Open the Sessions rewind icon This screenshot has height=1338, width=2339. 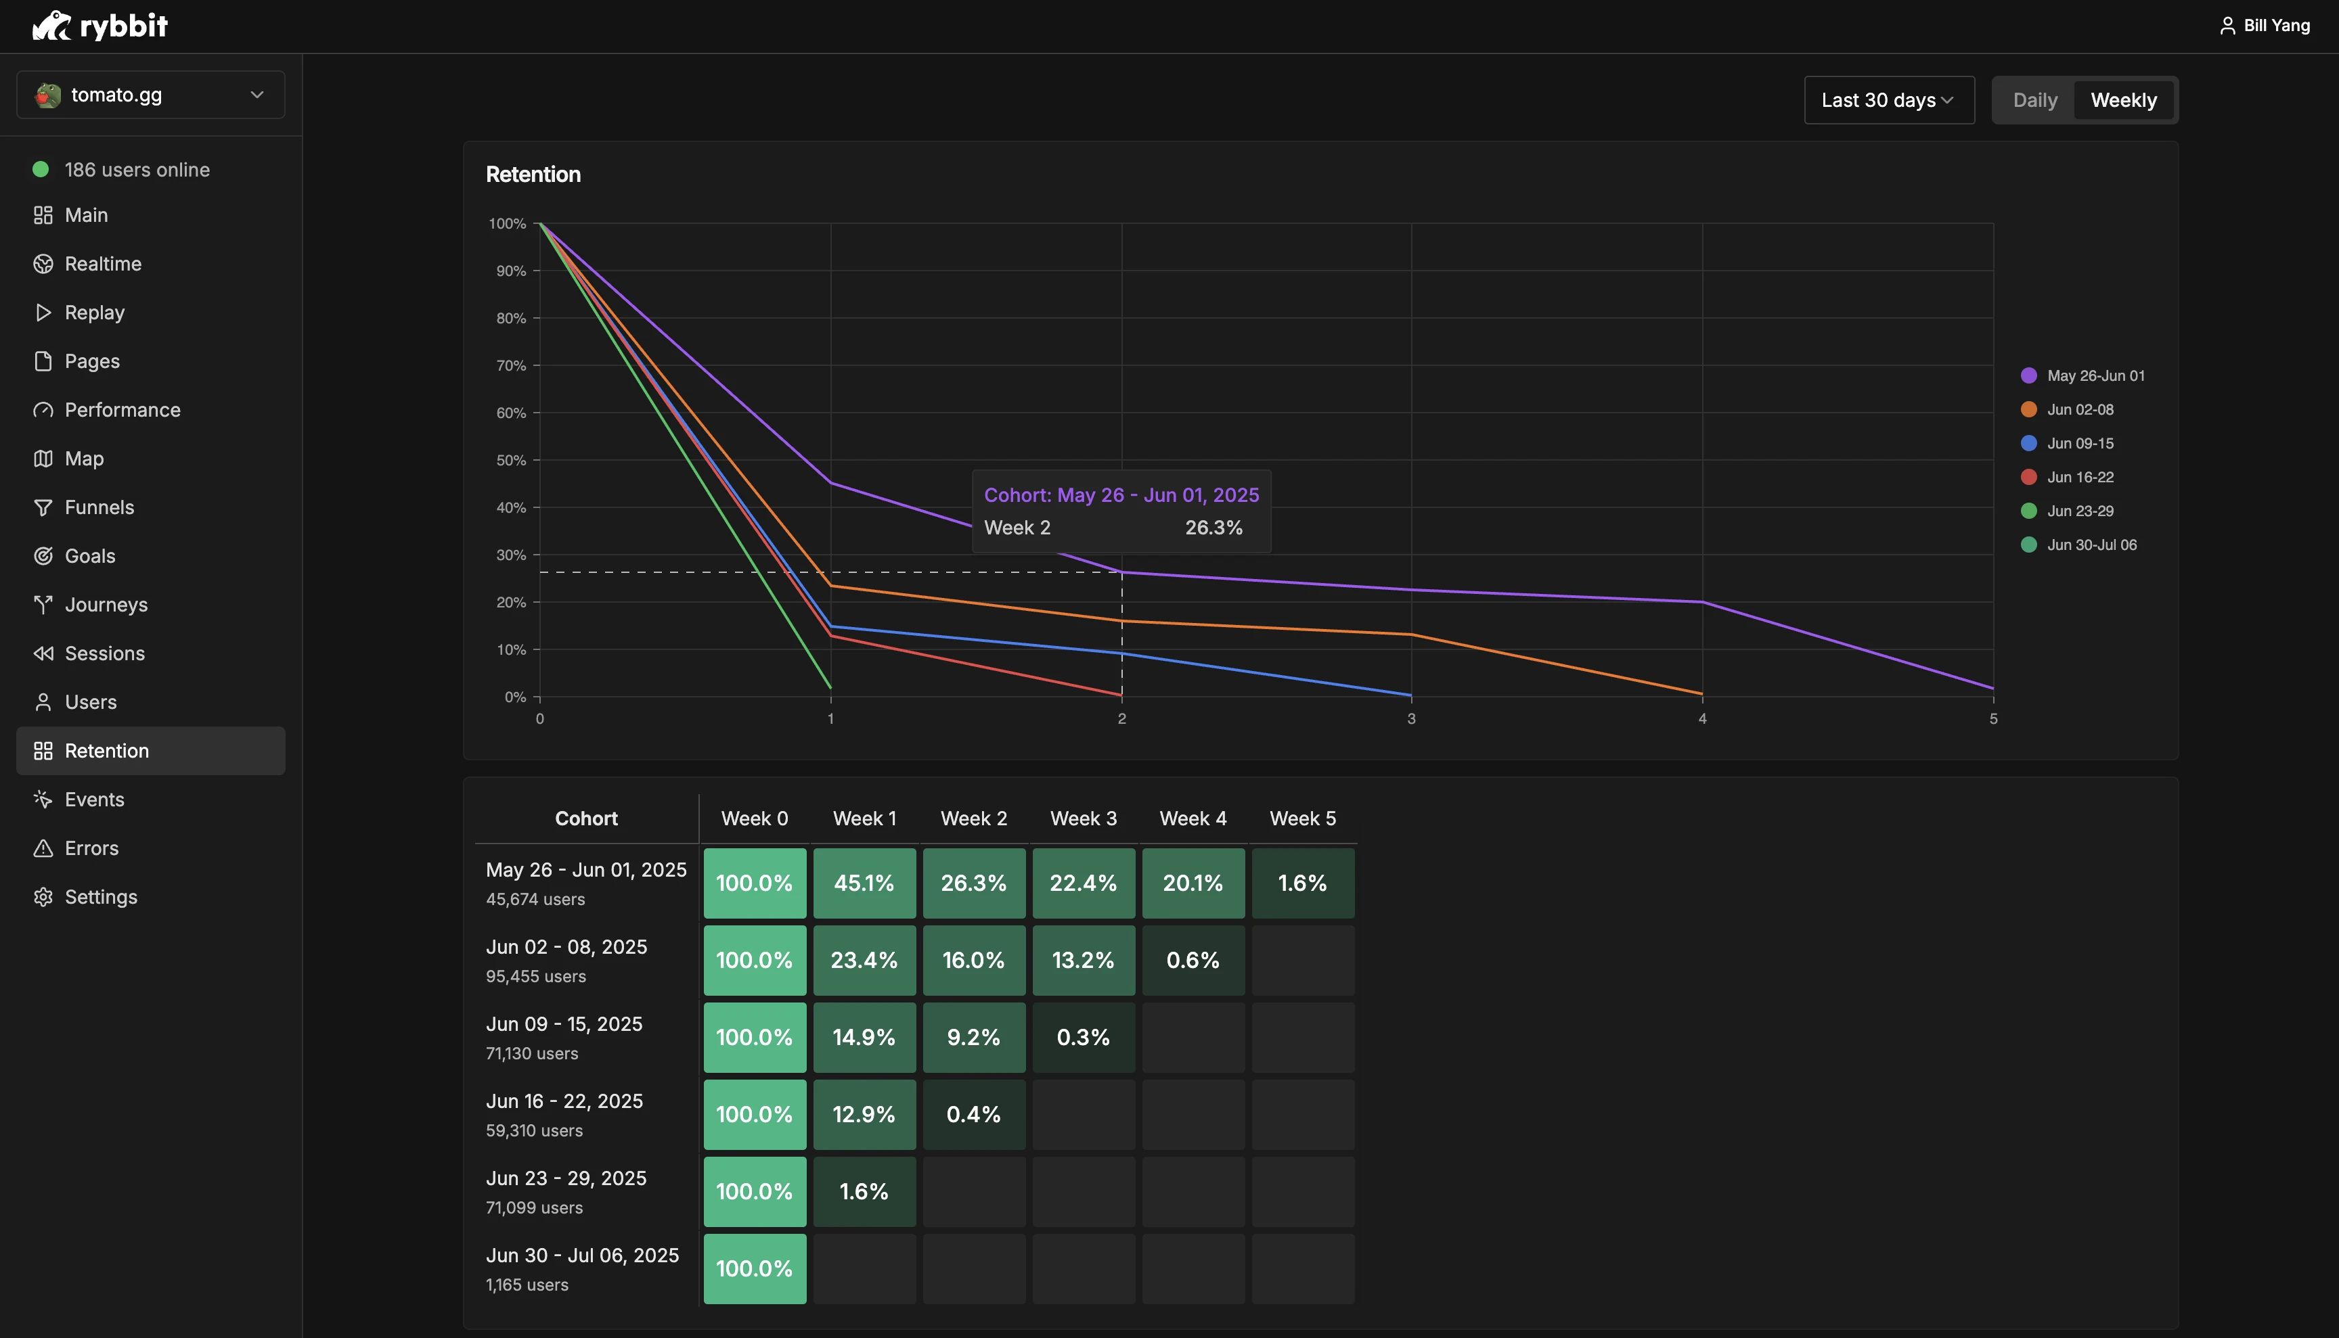tap(42, 653)
